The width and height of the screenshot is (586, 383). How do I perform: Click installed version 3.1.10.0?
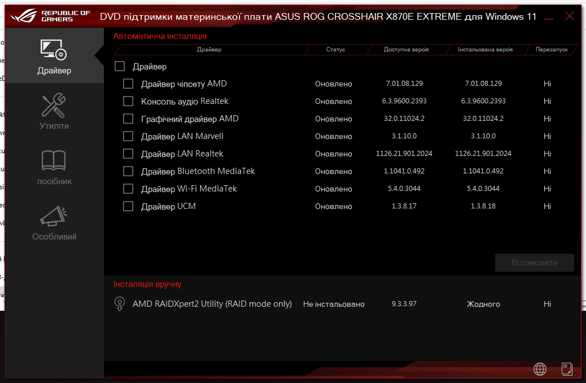click(x=483, y=136)
